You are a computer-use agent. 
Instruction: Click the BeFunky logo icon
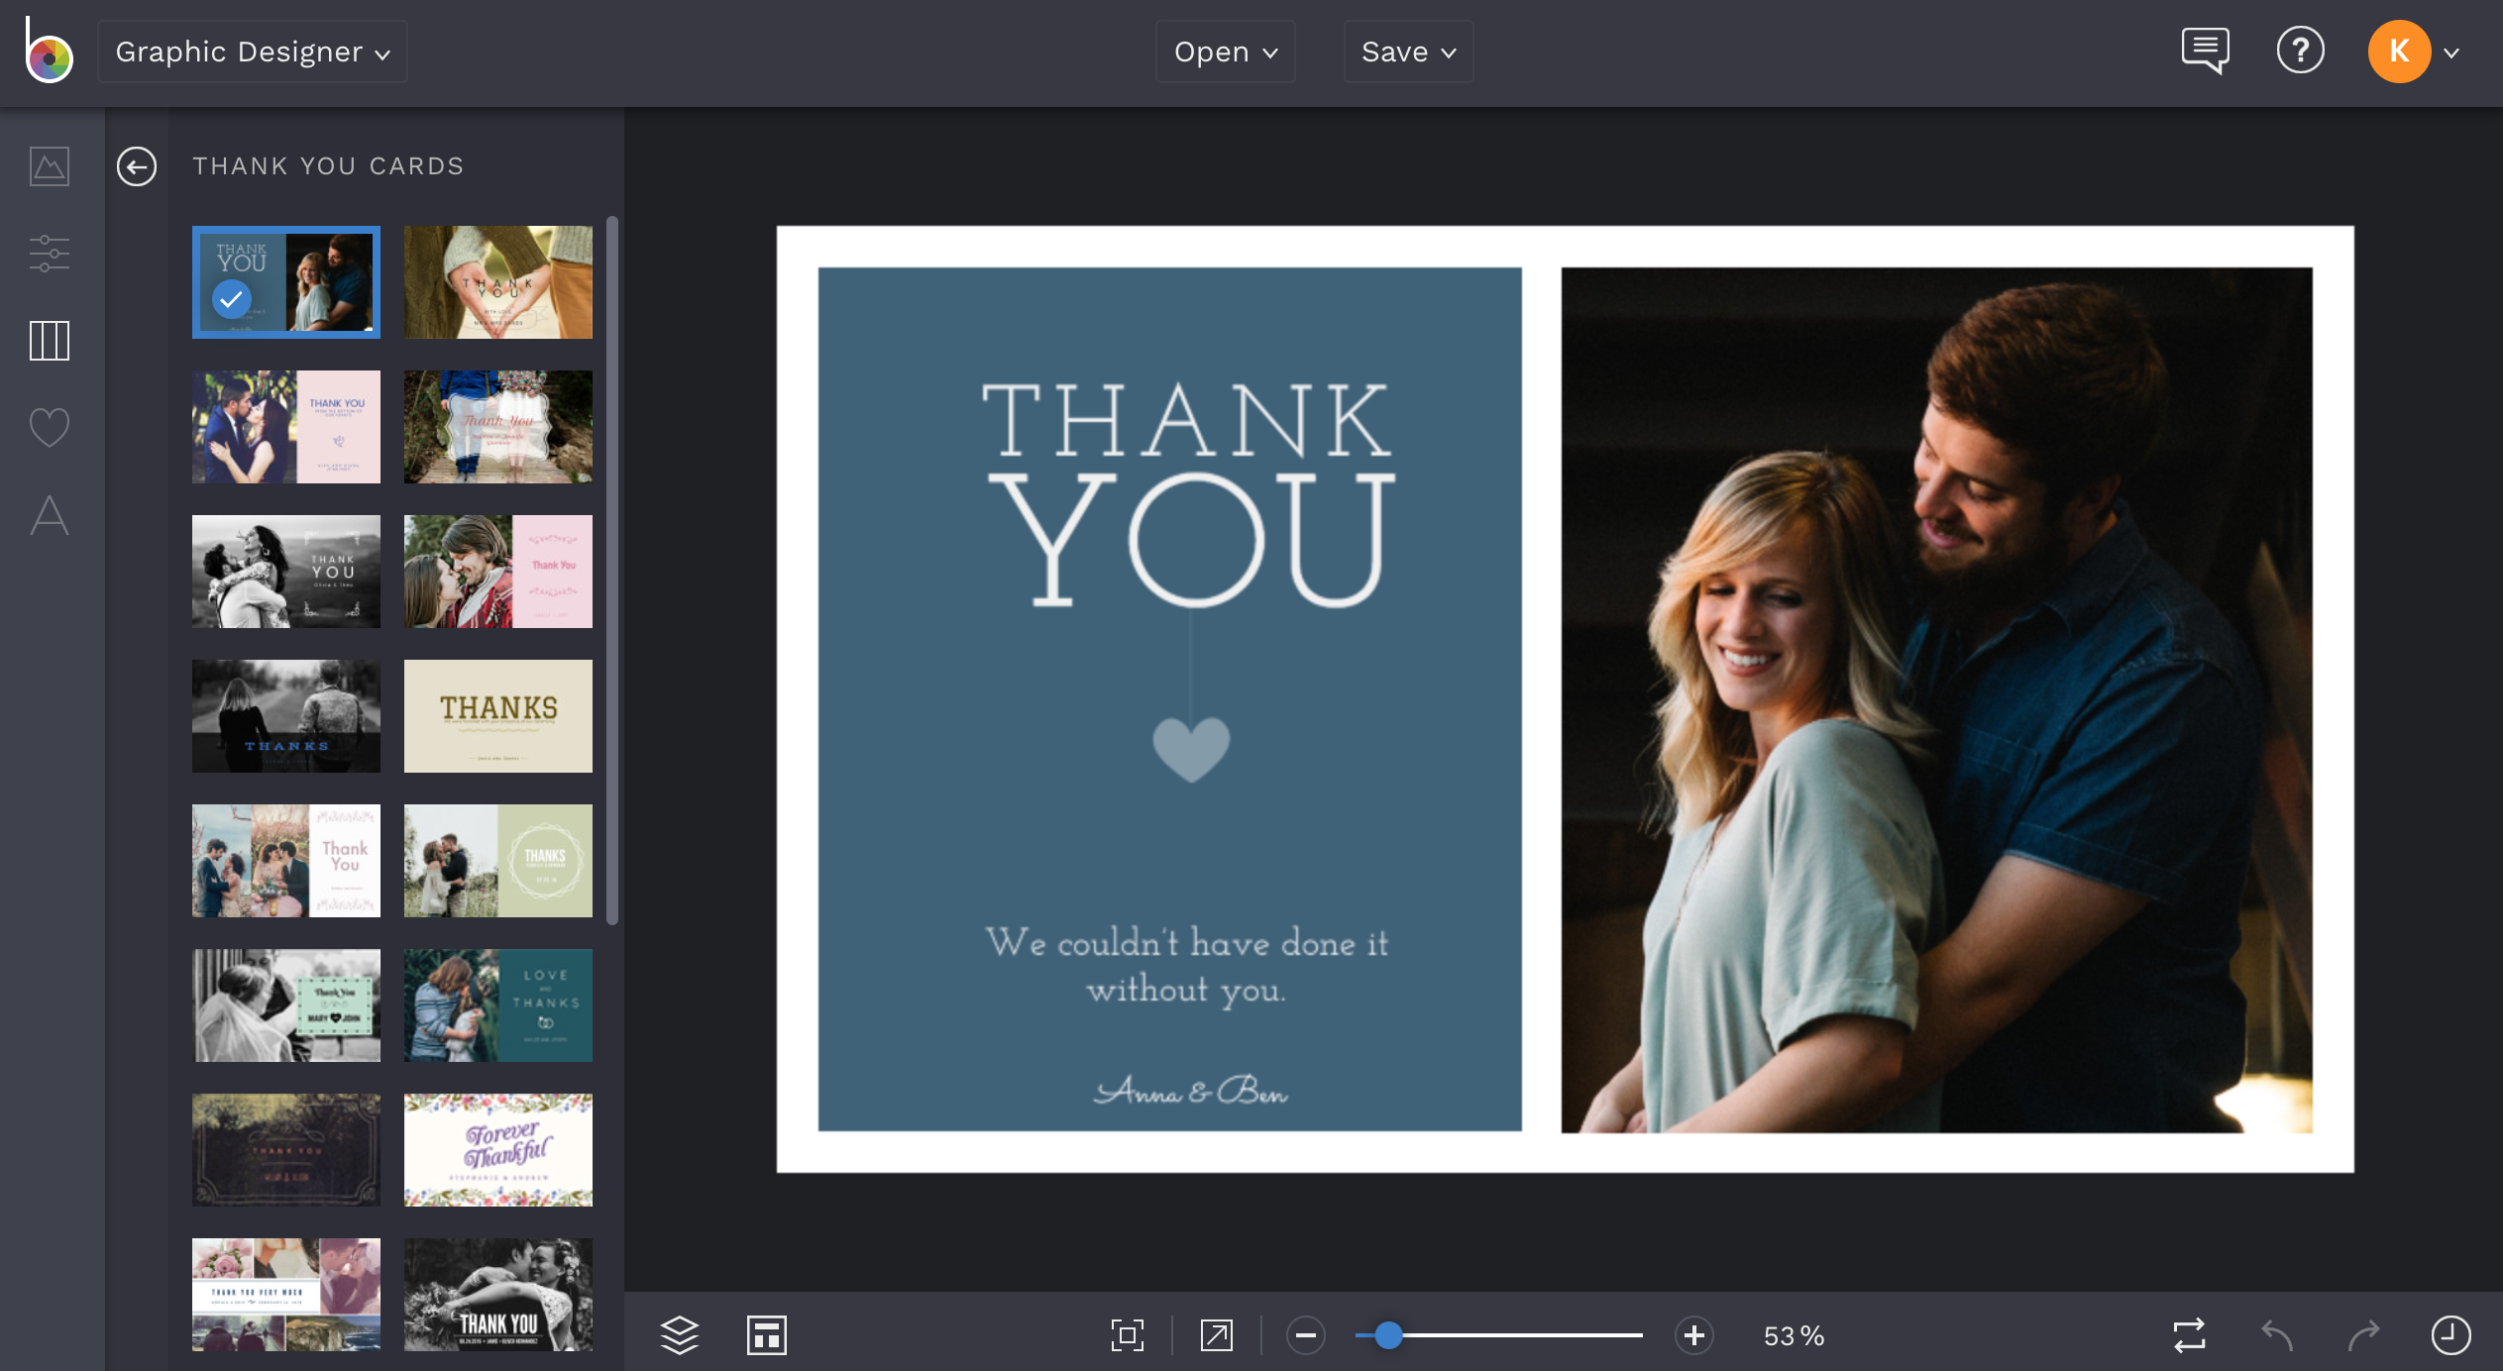(x=49, y=51)
